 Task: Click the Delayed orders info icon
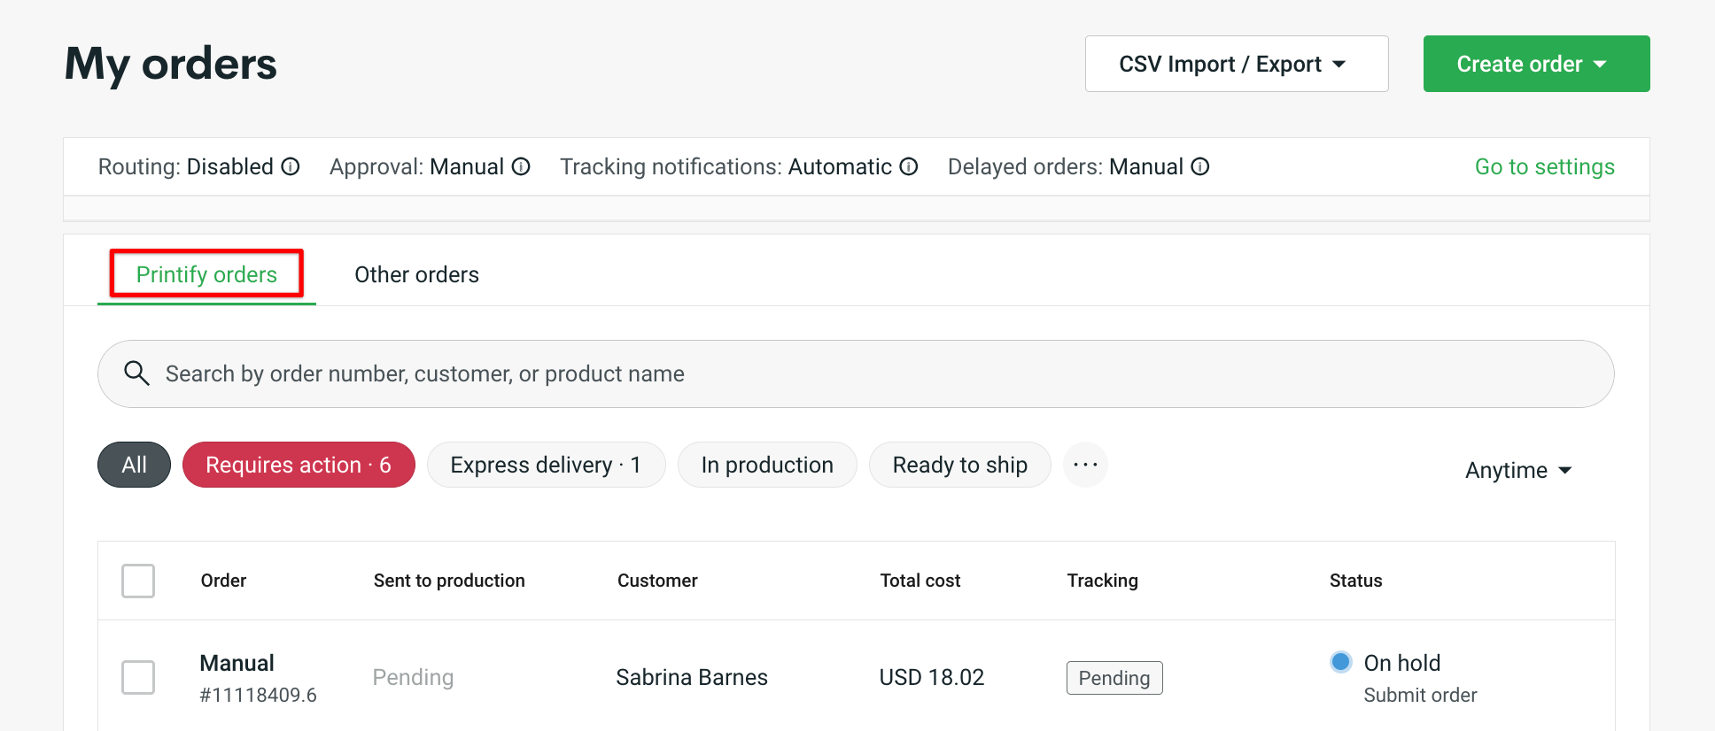(1200, 166)
